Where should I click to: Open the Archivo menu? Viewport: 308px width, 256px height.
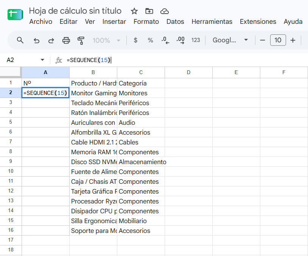coord(40,22)
